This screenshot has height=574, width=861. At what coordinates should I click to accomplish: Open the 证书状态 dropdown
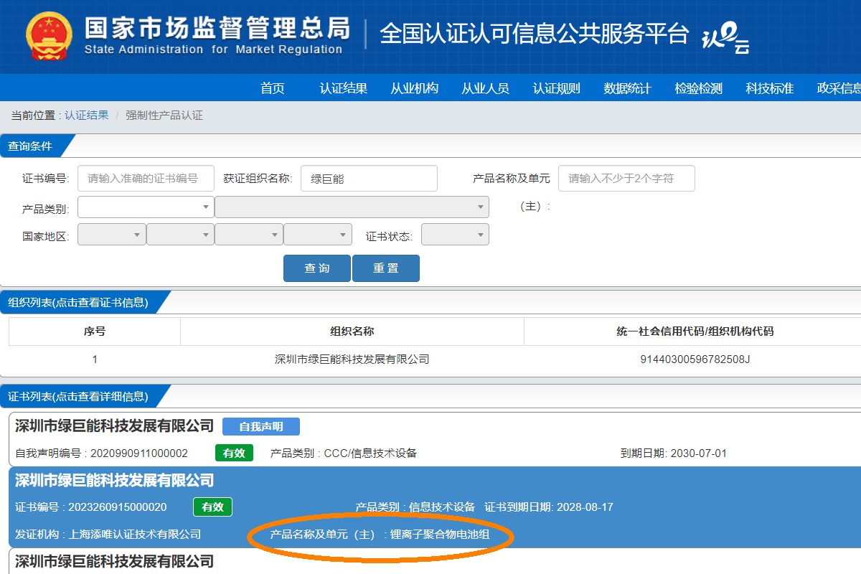pyautogui.click(x=455, y=235)
